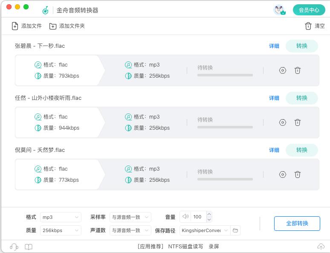The height and width of the screenshot is (253, 330).
Task: Delete 倪莫问 - 天然梦.flac from the list
Action: tap(298, 174)
